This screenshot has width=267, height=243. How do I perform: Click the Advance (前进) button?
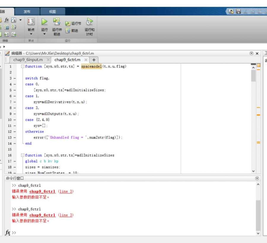point(72,31)
